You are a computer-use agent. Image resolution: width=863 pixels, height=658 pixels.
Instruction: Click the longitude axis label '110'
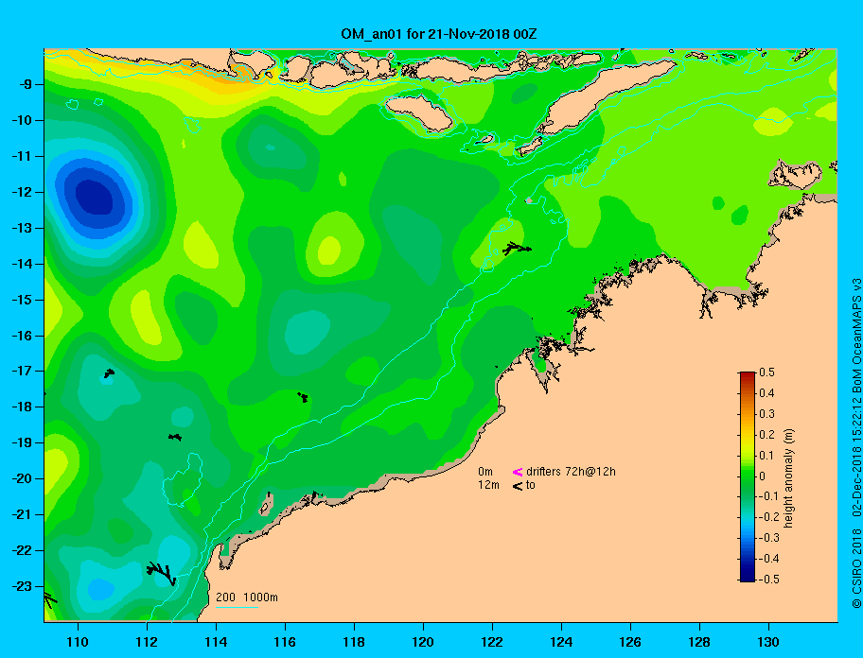[x=78, y=642]
